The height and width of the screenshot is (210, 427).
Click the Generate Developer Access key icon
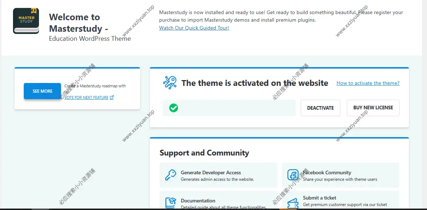tap(170, 175)
